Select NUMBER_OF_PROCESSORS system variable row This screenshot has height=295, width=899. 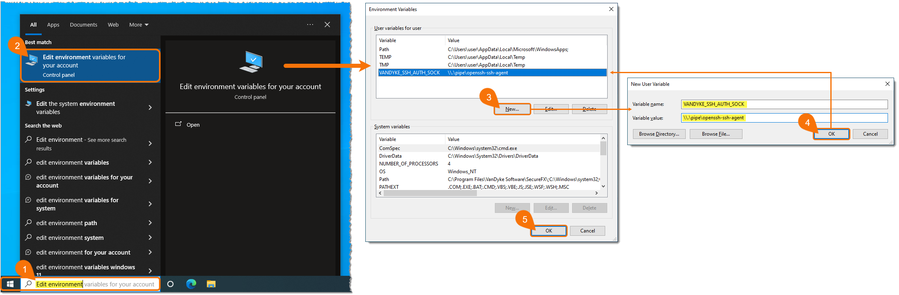[488, 164]
